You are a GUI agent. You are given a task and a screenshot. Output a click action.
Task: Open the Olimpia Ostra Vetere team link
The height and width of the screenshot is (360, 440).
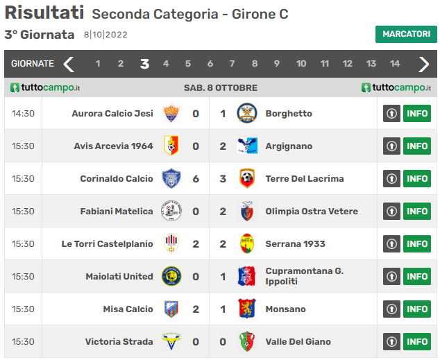point(312,211)
